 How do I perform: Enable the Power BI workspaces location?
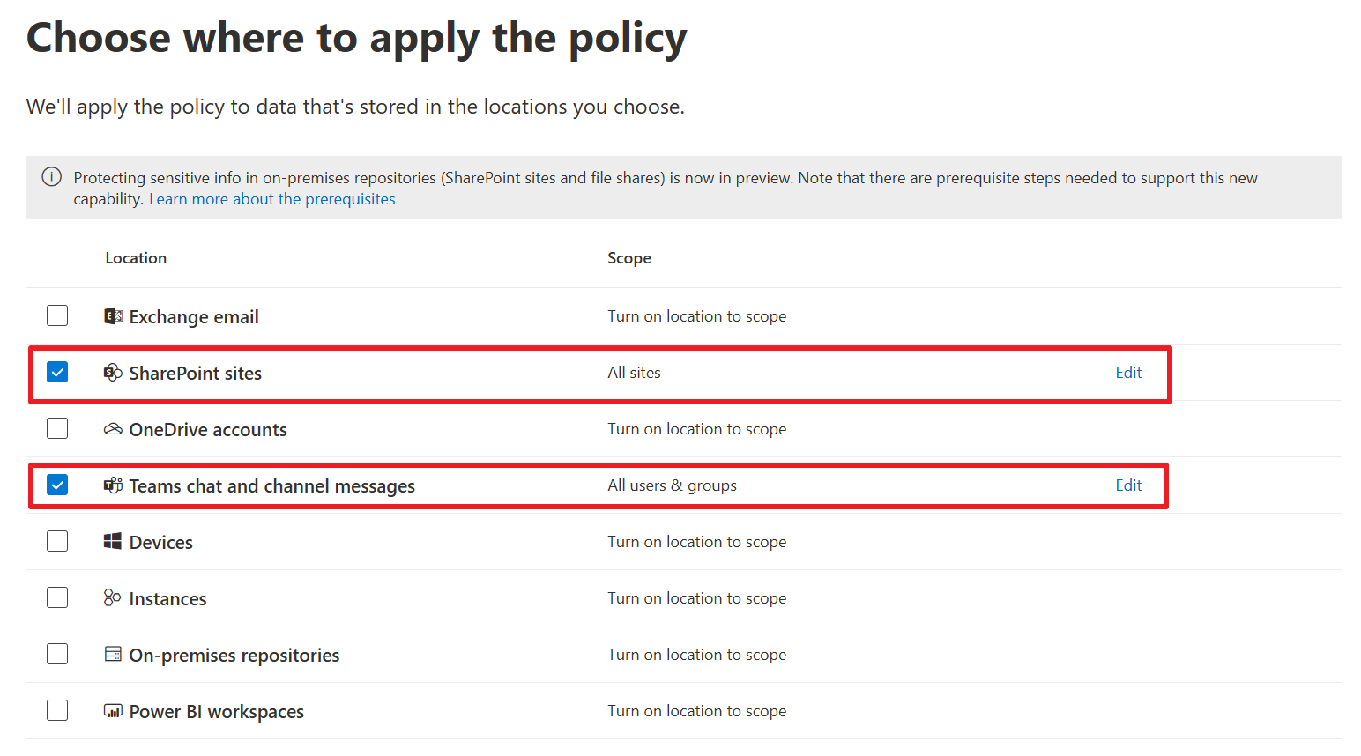tap(56, 709)
